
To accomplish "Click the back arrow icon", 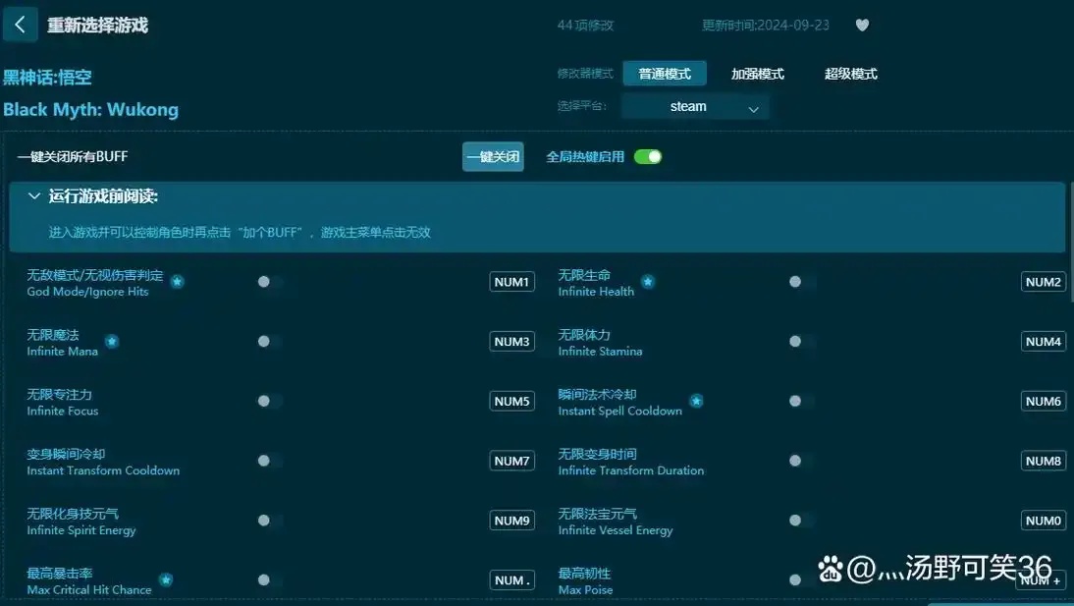I will coord(20,25).
